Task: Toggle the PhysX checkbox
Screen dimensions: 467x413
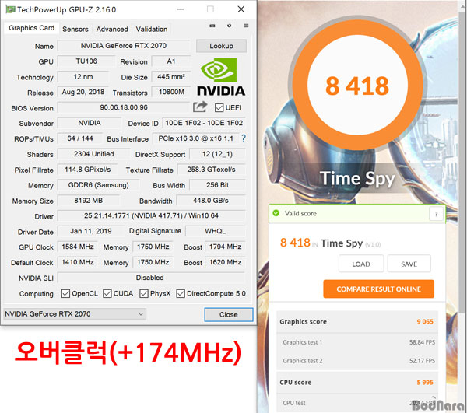Action: point(144,294)
